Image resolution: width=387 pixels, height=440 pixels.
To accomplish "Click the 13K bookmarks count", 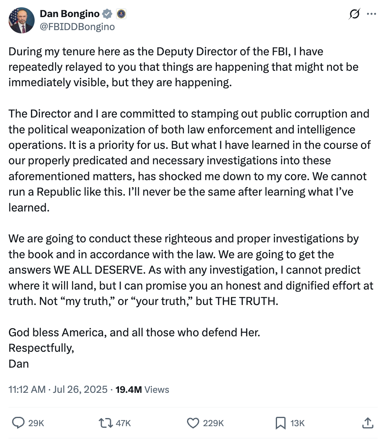I will point(297,423).
